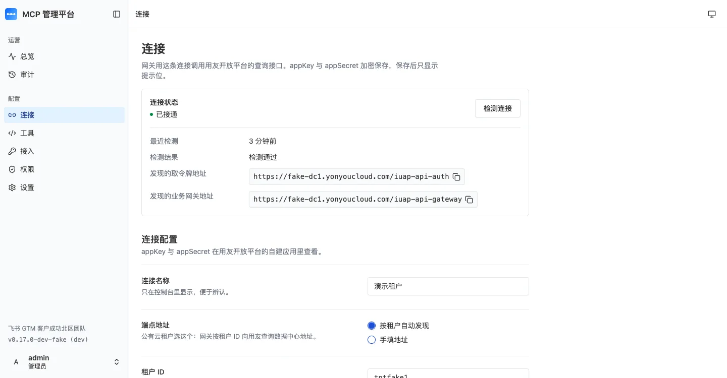The image size is (727, 378).
Task: Click the 连接 breadcrumb in the top bar
Action: pyautogui.click(x=142, y=14)
